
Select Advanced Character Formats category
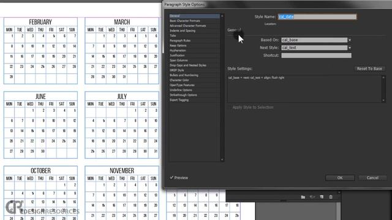coord(195,26)
